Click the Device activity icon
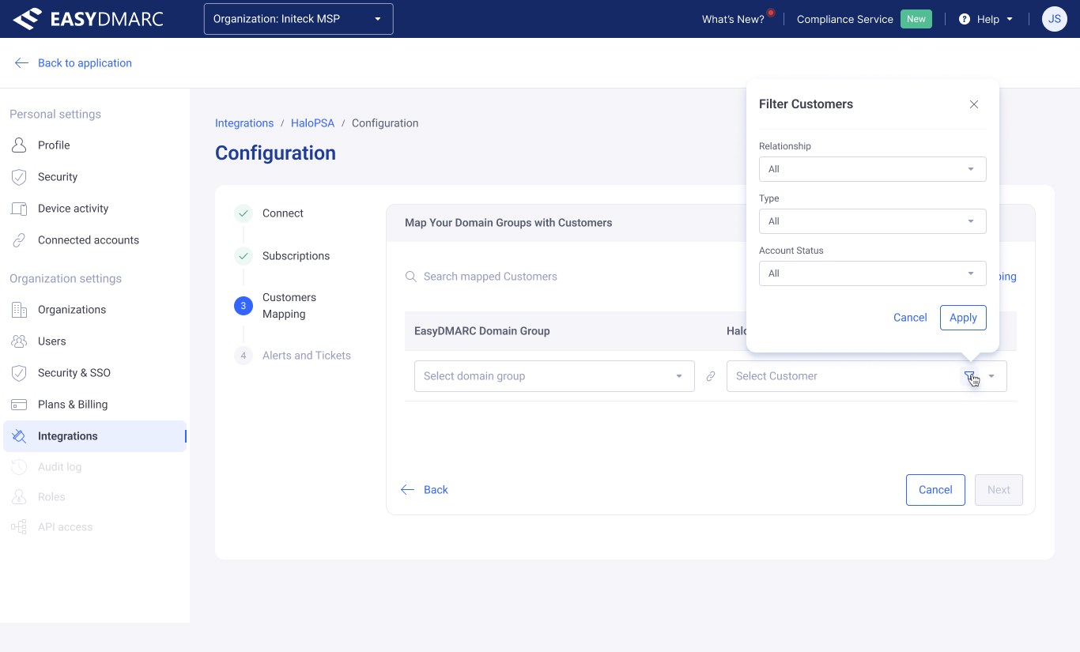The height and width of the screenshot is (652, 1080). point(19,209)
